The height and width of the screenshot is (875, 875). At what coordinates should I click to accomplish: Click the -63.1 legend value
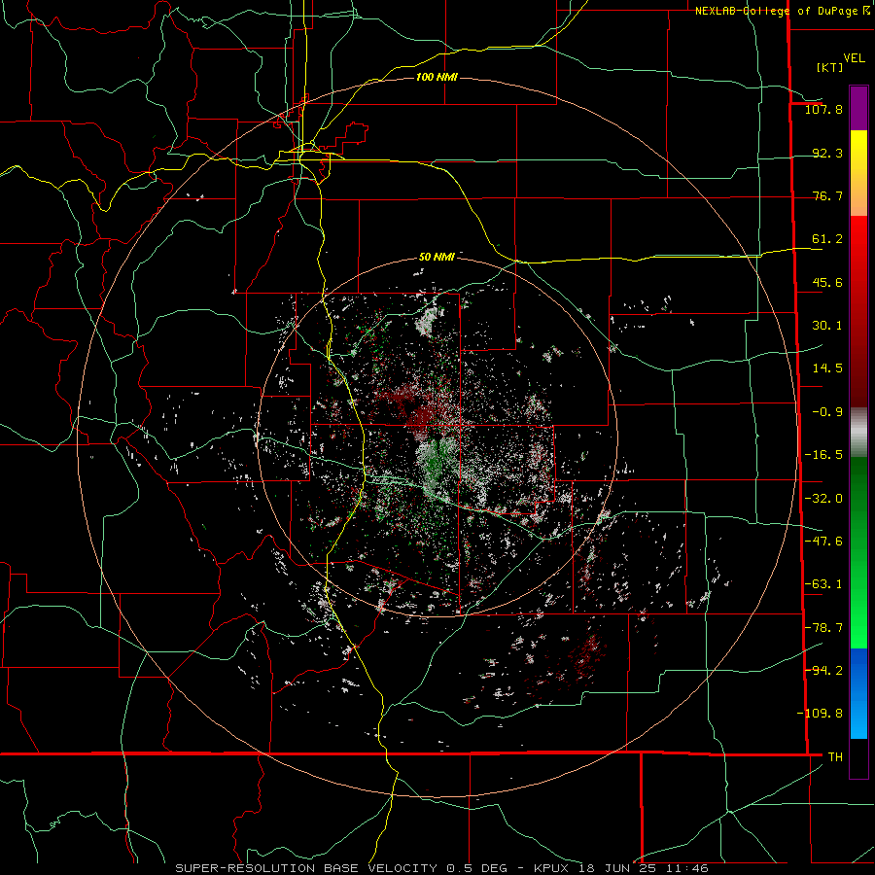823,584
